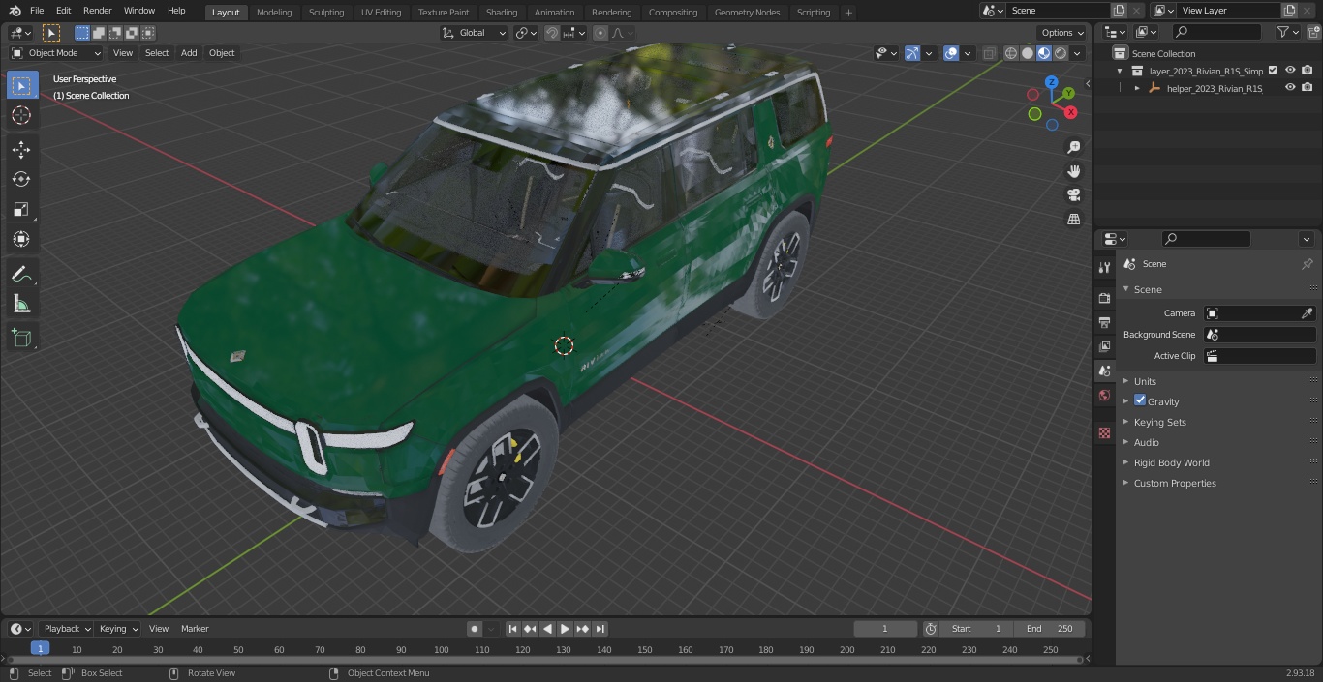Toggle proportional editing

(x=600, y=33)
